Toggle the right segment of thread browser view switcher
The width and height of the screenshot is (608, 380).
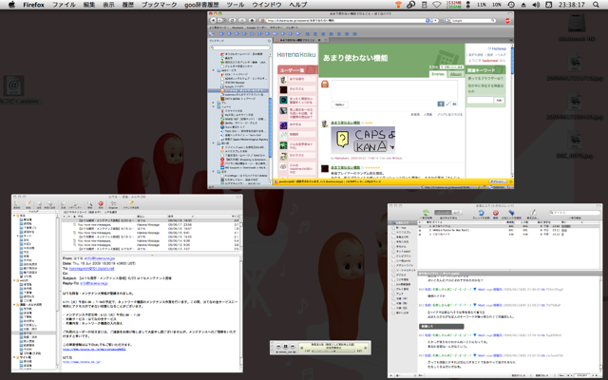pyautogui.click(x=456, y=213)
